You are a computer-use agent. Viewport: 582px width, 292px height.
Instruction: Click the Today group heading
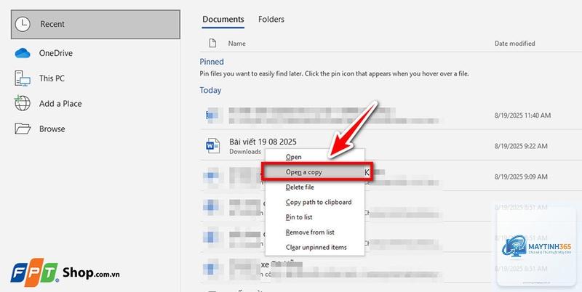210,90
